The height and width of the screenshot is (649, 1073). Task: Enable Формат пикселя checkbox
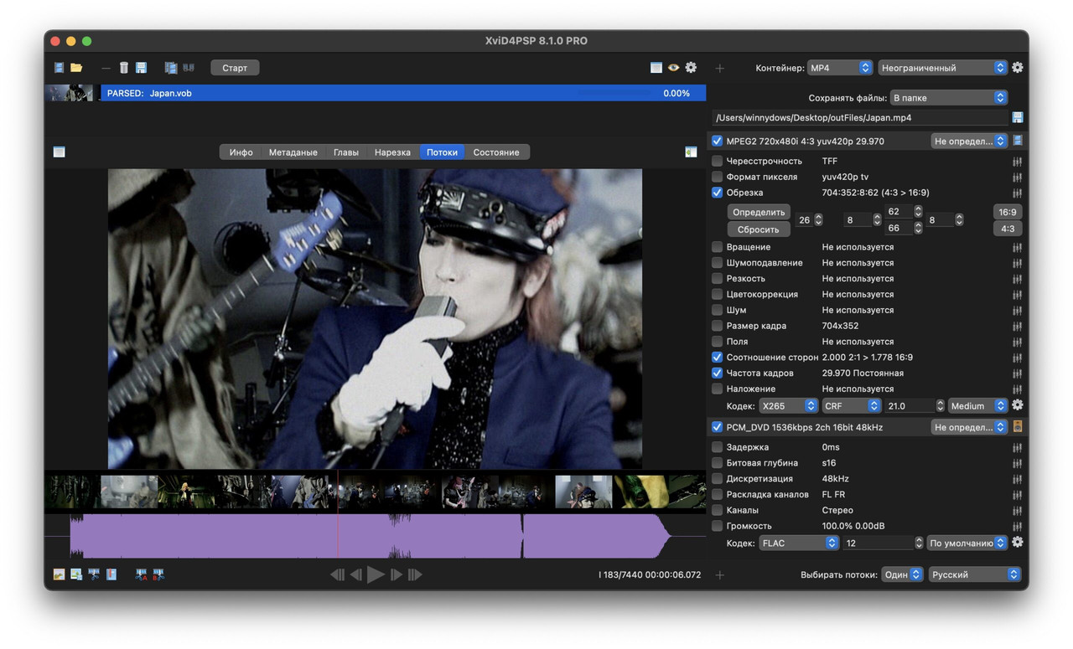[x=717, y=177]
